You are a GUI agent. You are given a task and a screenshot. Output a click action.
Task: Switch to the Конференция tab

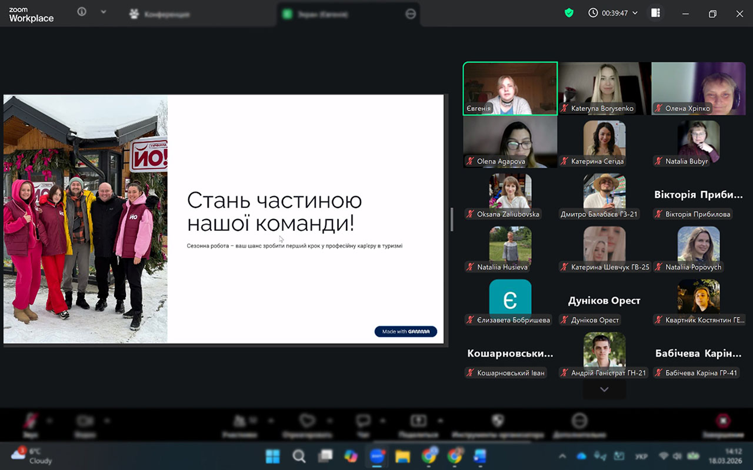click(x=160, y=14)
